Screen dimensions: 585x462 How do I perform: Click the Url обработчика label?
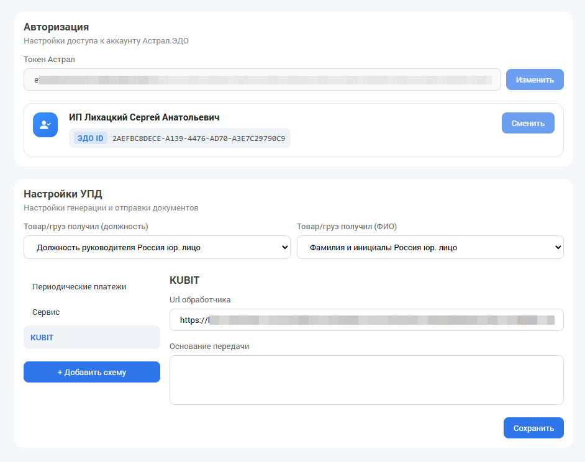[200, 300]
